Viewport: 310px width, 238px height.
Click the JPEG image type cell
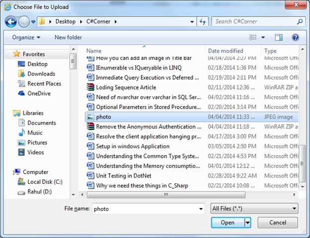(278, 117)
